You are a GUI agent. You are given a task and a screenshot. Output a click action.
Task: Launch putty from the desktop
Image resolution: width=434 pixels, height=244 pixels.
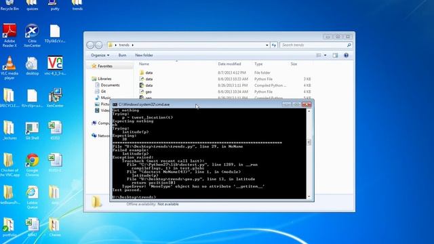55,5
